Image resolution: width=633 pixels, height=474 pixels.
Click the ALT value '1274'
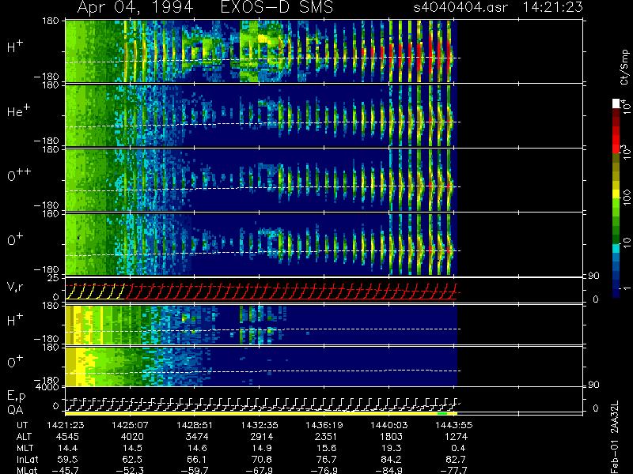click(x=457, y=437)
